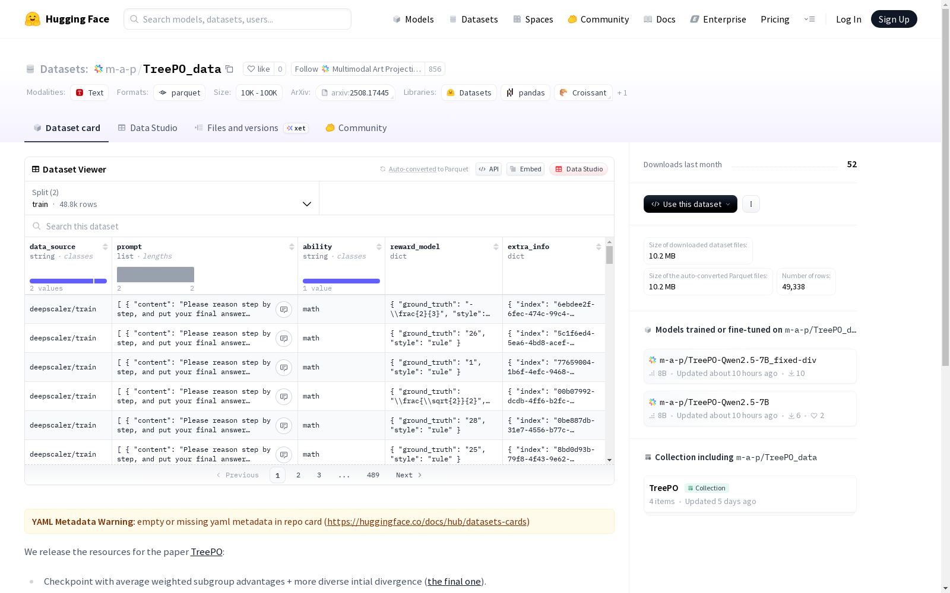Open the Text modality tag

click(x=90, y=93)
